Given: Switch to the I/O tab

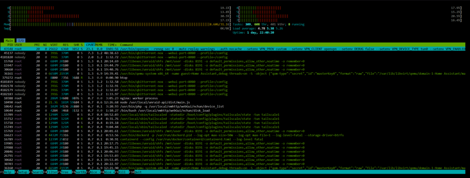Looking at the screenshot, I should (21, 40).
